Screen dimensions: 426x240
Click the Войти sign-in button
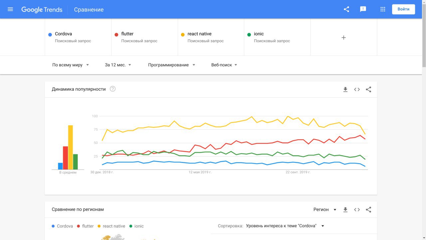pos(403,9)
